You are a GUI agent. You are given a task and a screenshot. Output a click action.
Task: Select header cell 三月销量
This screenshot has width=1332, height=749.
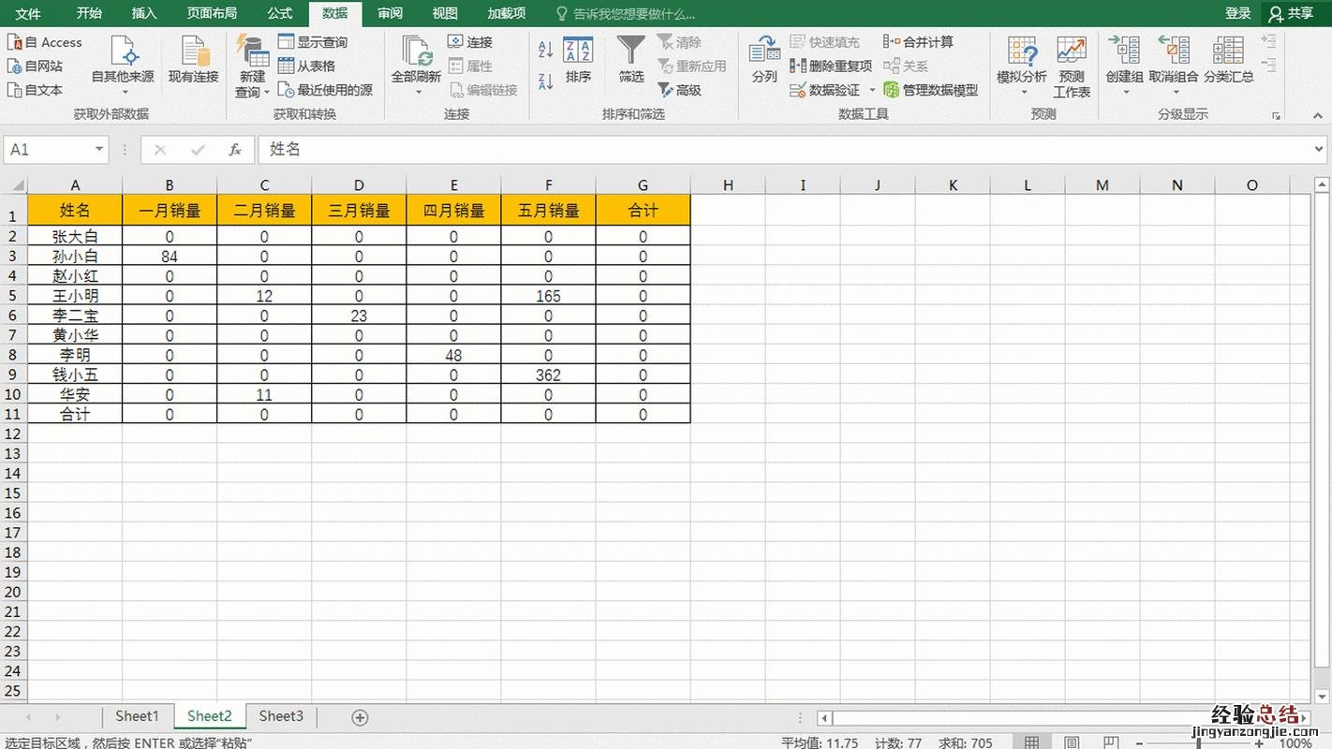[x=359, y=211]
